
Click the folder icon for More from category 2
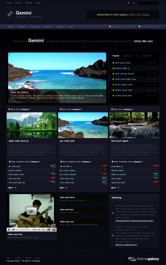point(60,109)
